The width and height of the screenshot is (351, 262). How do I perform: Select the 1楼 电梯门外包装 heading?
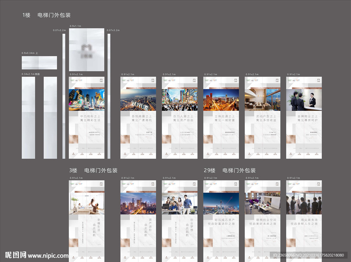(47, 15)
